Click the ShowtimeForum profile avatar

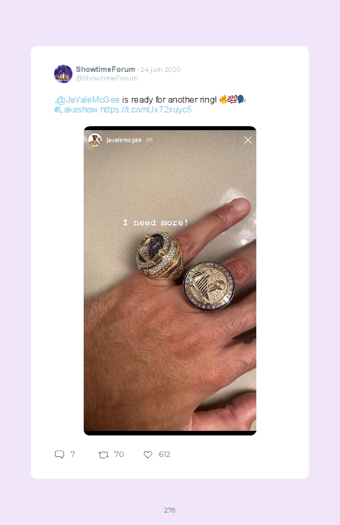pyautogui.click(x=63, y=74)
